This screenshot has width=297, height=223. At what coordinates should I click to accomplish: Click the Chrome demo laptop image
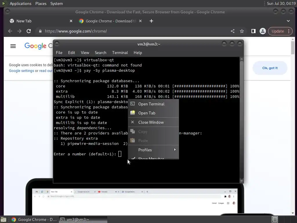135,199
